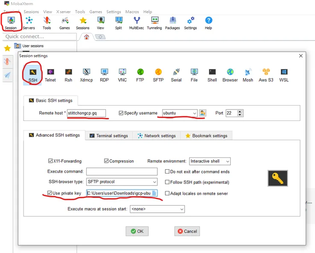Viewport: 315px width, 253px height.
Task: Switch to Bookmark settings tab
Action: (x=206, y=136)
